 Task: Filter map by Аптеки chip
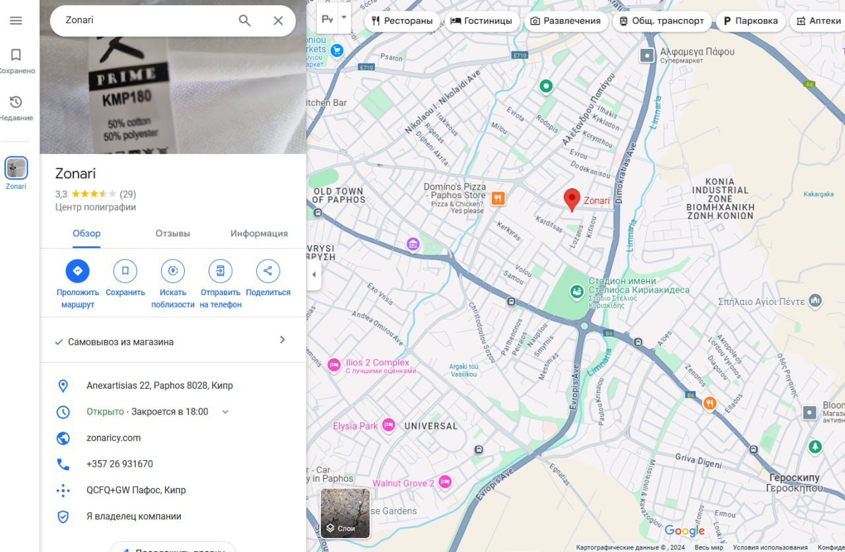[x=819, y=21]
